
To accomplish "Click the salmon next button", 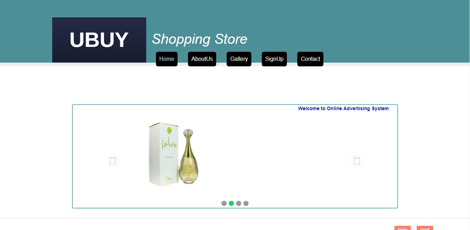I will 425,228.
